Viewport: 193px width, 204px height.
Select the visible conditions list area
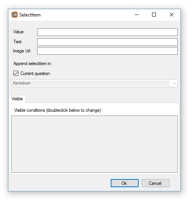(94, 144)
